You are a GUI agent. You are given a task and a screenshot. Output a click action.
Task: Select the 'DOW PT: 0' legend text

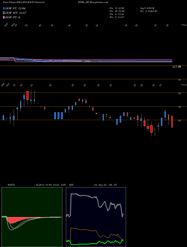[13, 17]
